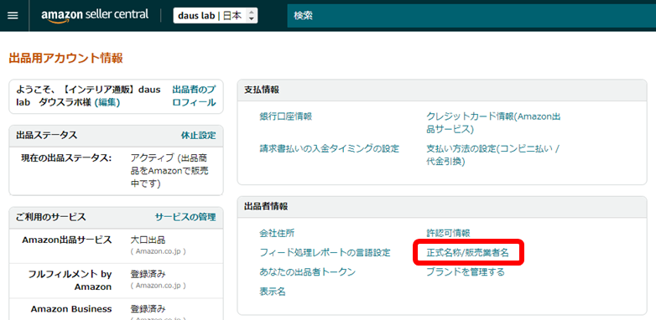
Task: Open クレジットカード情報(Amazon出品サービス)
Action: tap(492, 123)
